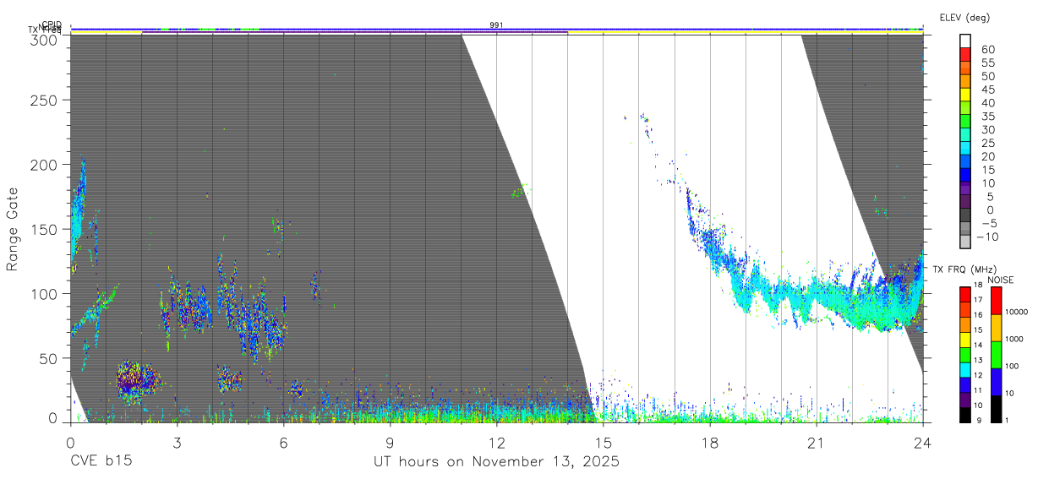Click the white top swatch in ELEV scale
The width and height of the screenshot is (1038, 479).
point(966,41)
